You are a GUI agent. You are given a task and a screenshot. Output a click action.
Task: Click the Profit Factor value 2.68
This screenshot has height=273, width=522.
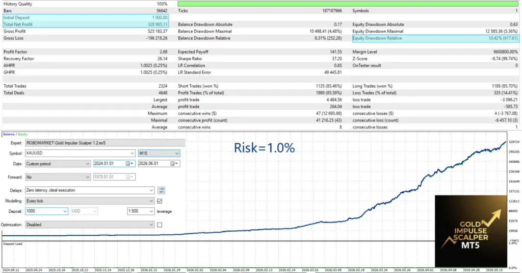tap(164, 52)
